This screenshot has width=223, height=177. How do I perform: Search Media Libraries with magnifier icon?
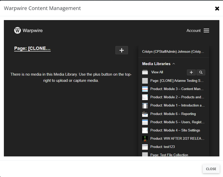[201, 72]
